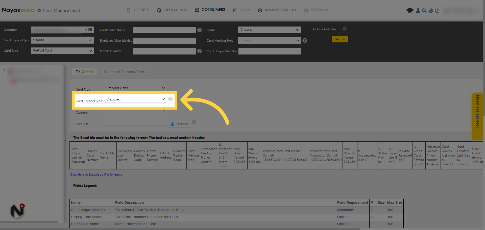Click the Operator filter text field

57,30
